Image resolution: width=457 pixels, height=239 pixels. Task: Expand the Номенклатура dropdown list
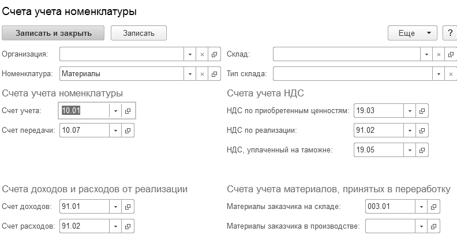190,74
